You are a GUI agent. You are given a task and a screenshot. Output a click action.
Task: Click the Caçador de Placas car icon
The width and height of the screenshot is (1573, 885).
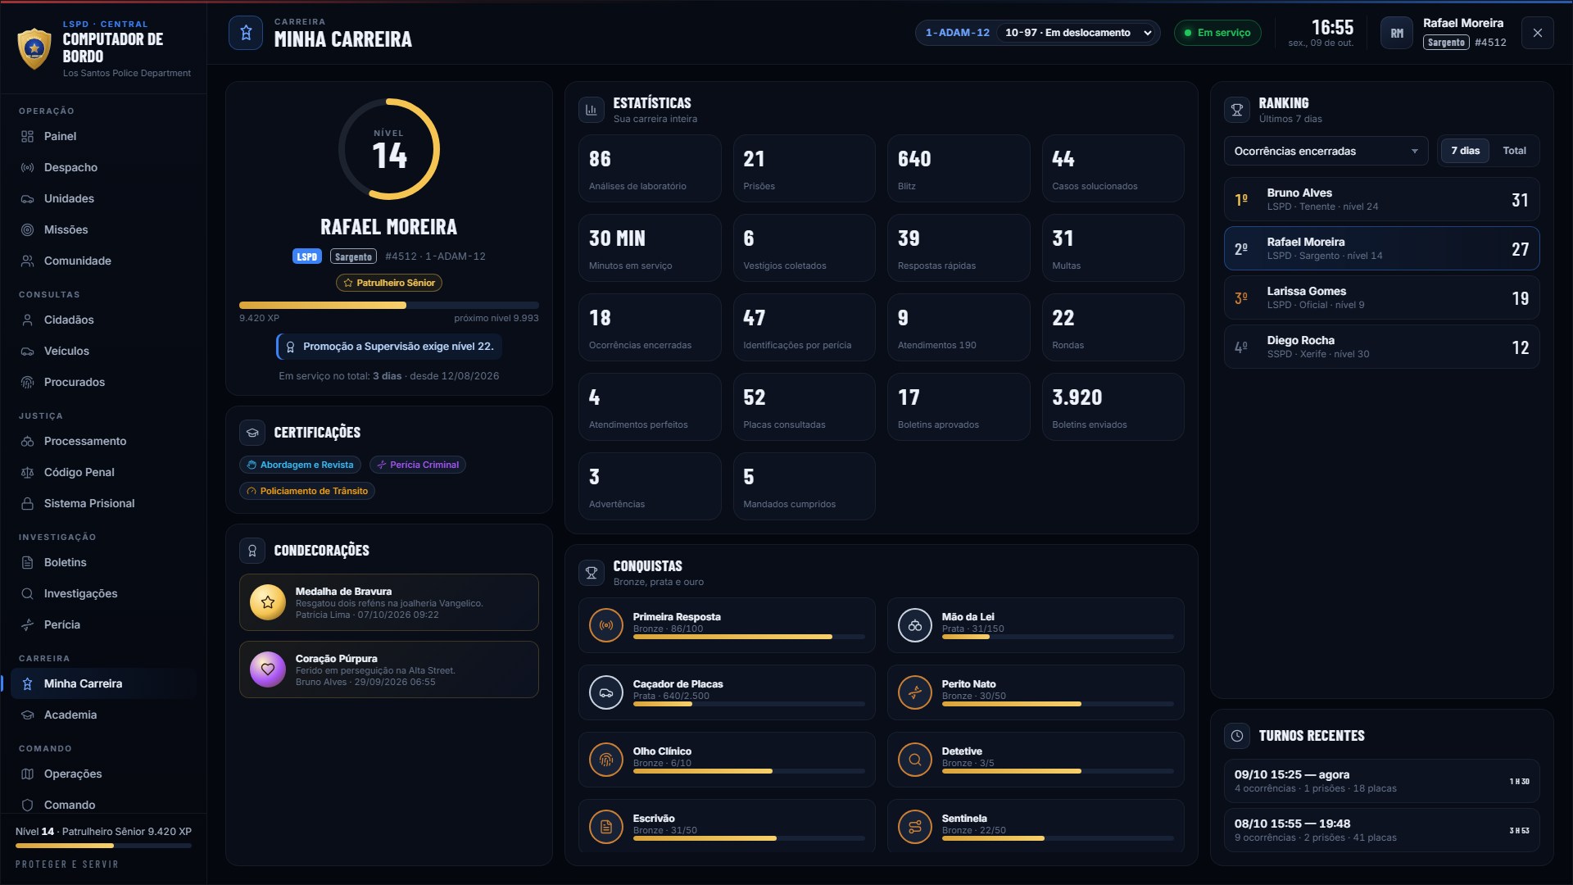606,692
